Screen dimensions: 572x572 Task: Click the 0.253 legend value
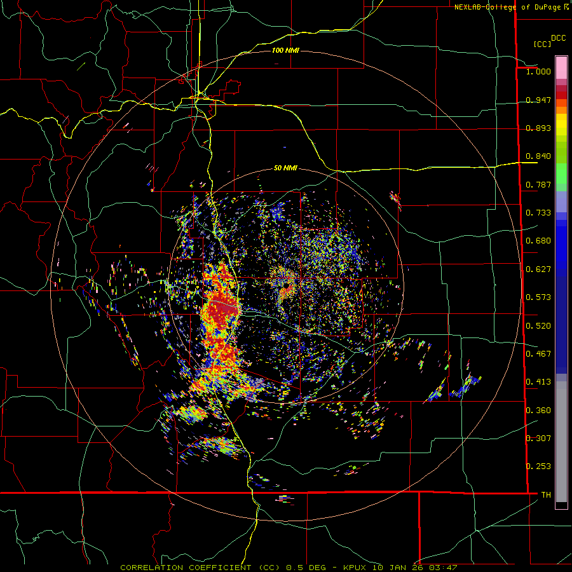[538, 466]
